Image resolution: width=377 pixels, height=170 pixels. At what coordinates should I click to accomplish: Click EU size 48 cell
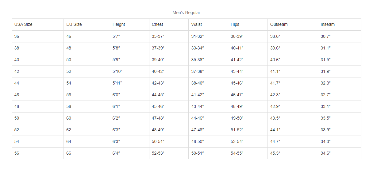tap(69, 48)
